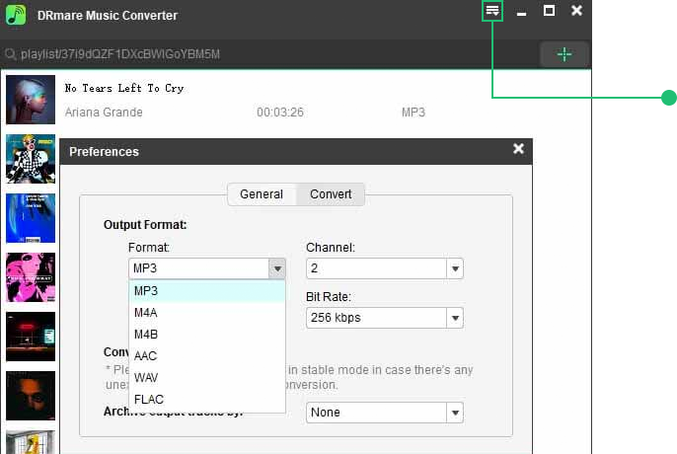Maximize the DRmare Music Converter window
Image resolution: width=677 pixels, height=454 pixels.
[x=549, y=11]
